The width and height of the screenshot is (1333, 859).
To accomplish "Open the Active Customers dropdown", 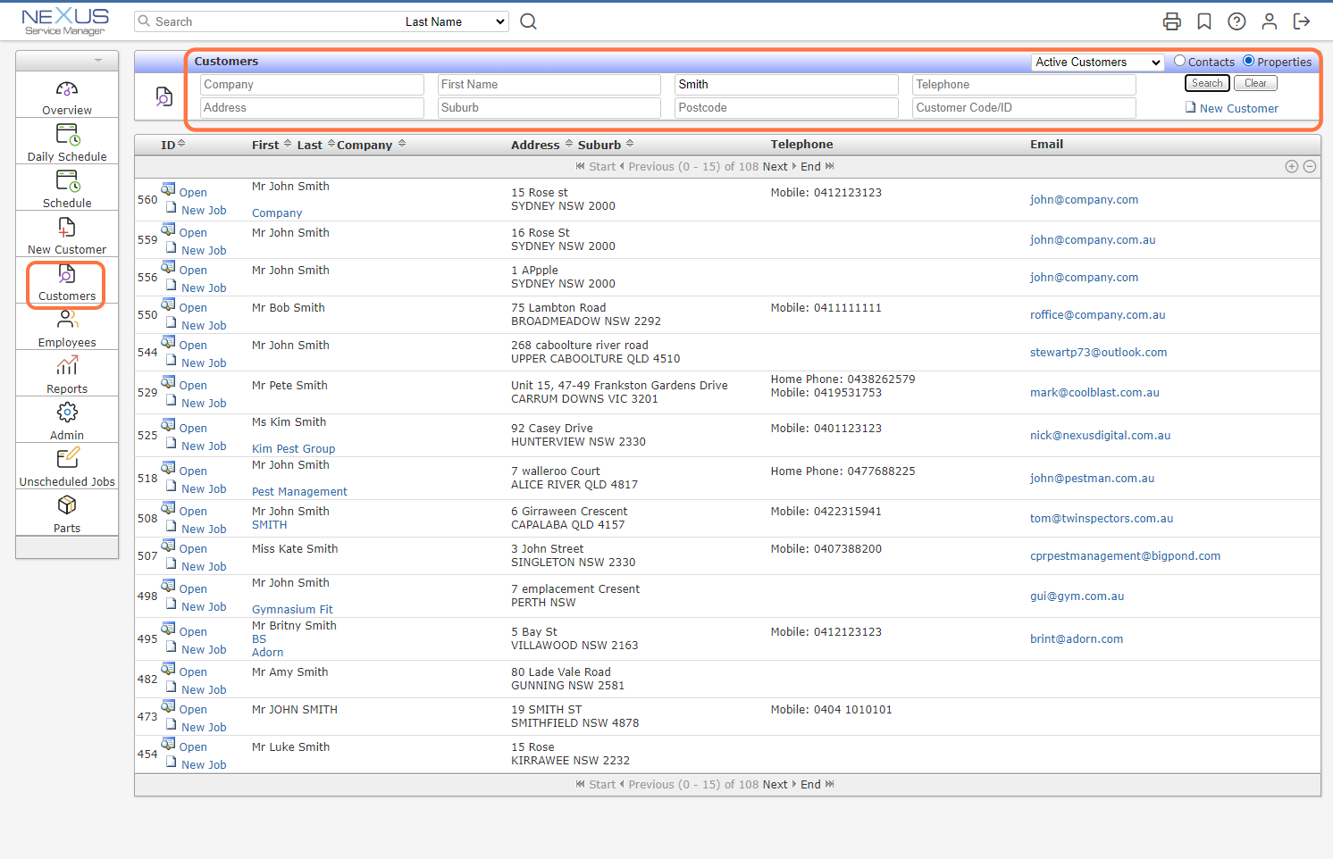I will (1097, 62).
